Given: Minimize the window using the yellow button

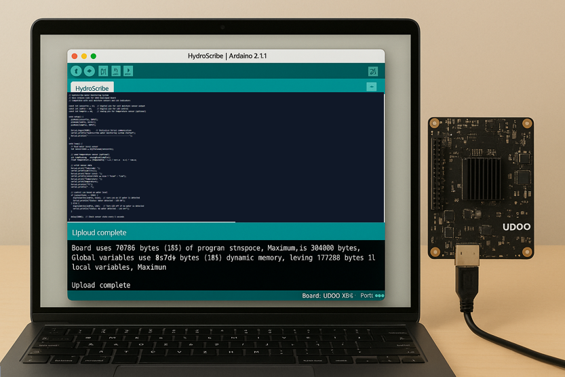Looking at the screenshot, I should 84,56.
